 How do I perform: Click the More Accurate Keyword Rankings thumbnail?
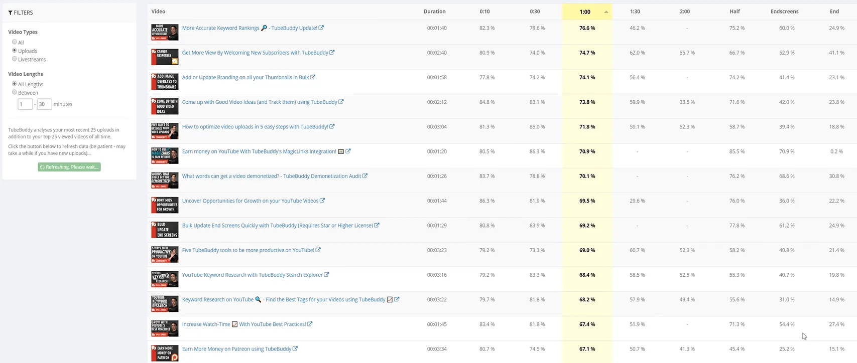[165, 32]
